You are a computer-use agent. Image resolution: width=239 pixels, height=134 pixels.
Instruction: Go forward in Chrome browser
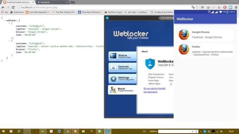tap(8, 7)
